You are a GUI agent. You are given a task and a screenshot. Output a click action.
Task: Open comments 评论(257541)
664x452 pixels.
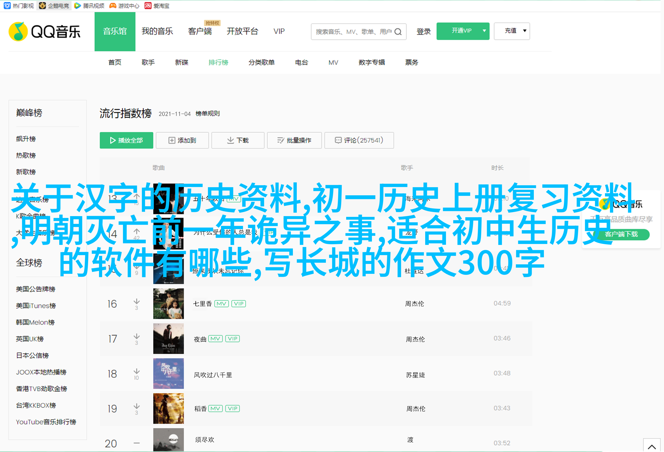point(359,140)
